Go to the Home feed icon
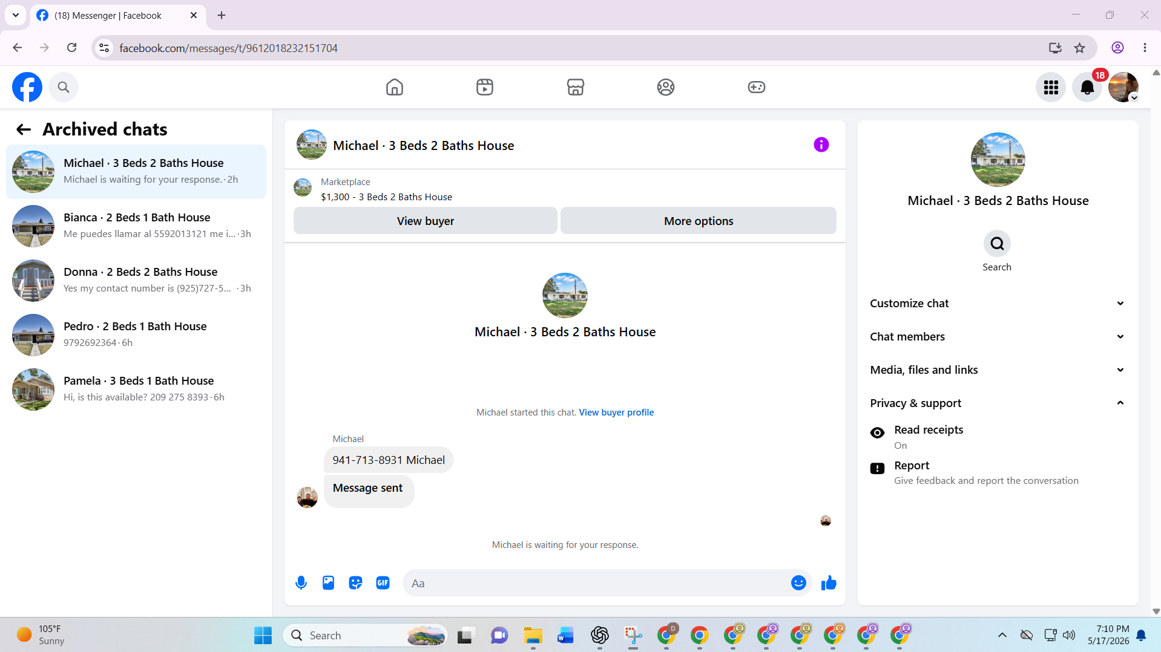 [x=395, y=87]
